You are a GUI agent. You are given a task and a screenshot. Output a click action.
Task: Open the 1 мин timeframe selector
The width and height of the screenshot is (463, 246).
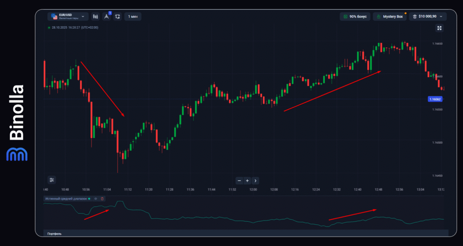pos(132,17)
